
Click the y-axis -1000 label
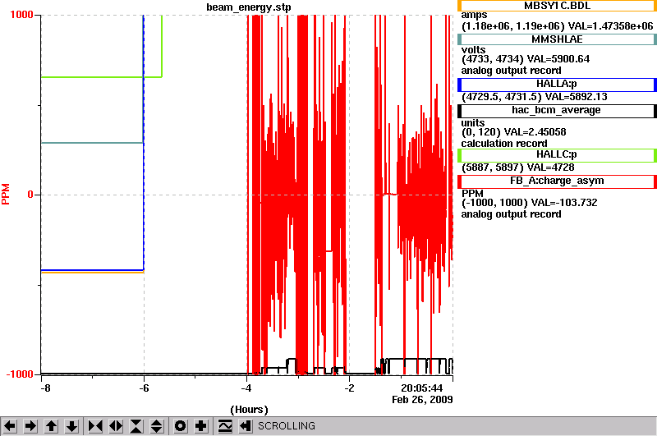pos(20,374)
